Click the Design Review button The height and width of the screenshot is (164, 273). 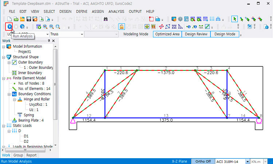(x=196, y=34)
